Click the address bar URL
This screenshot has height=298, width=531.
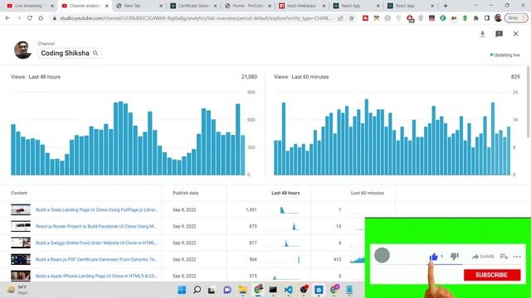(196, 18)
